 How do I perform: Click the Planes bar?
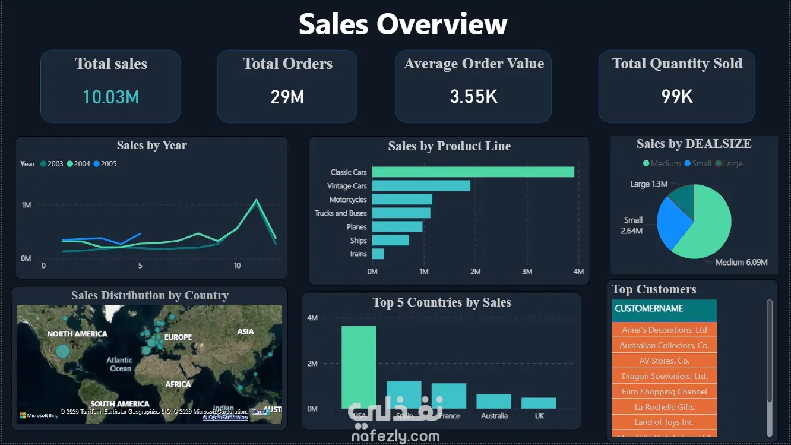(397, 226)
